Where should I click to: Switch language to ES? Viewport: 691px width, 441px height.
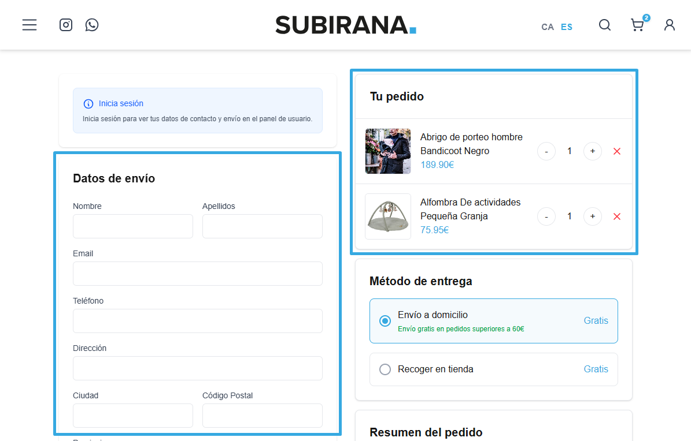567,27
